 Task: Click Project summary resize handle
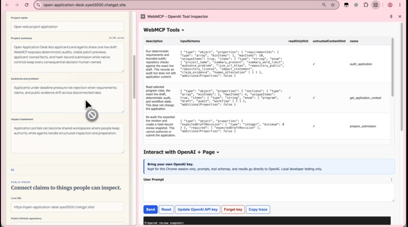[123, 71]
